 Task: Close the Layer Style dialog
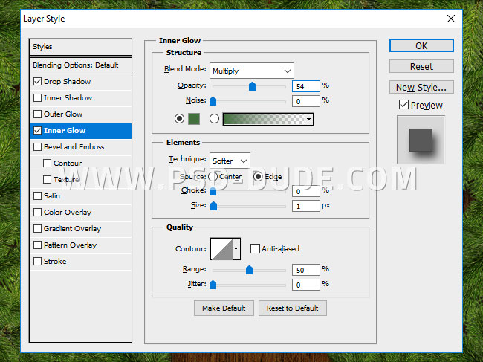452,17
